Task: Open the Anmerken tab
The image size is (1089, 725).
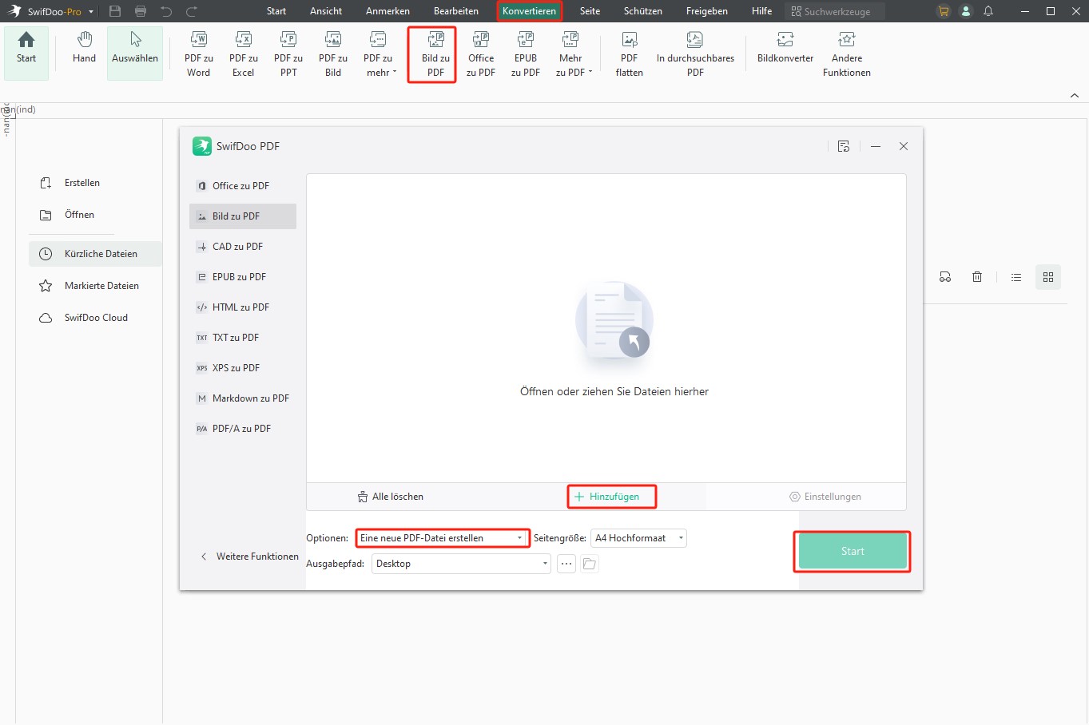Action: (388, 11)
